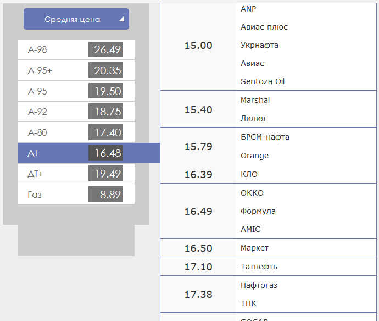The width and height of the screenshot is (379, 321).
Task: Click the dropdown arrow on Средняя цена
Action: click(121, 19)
